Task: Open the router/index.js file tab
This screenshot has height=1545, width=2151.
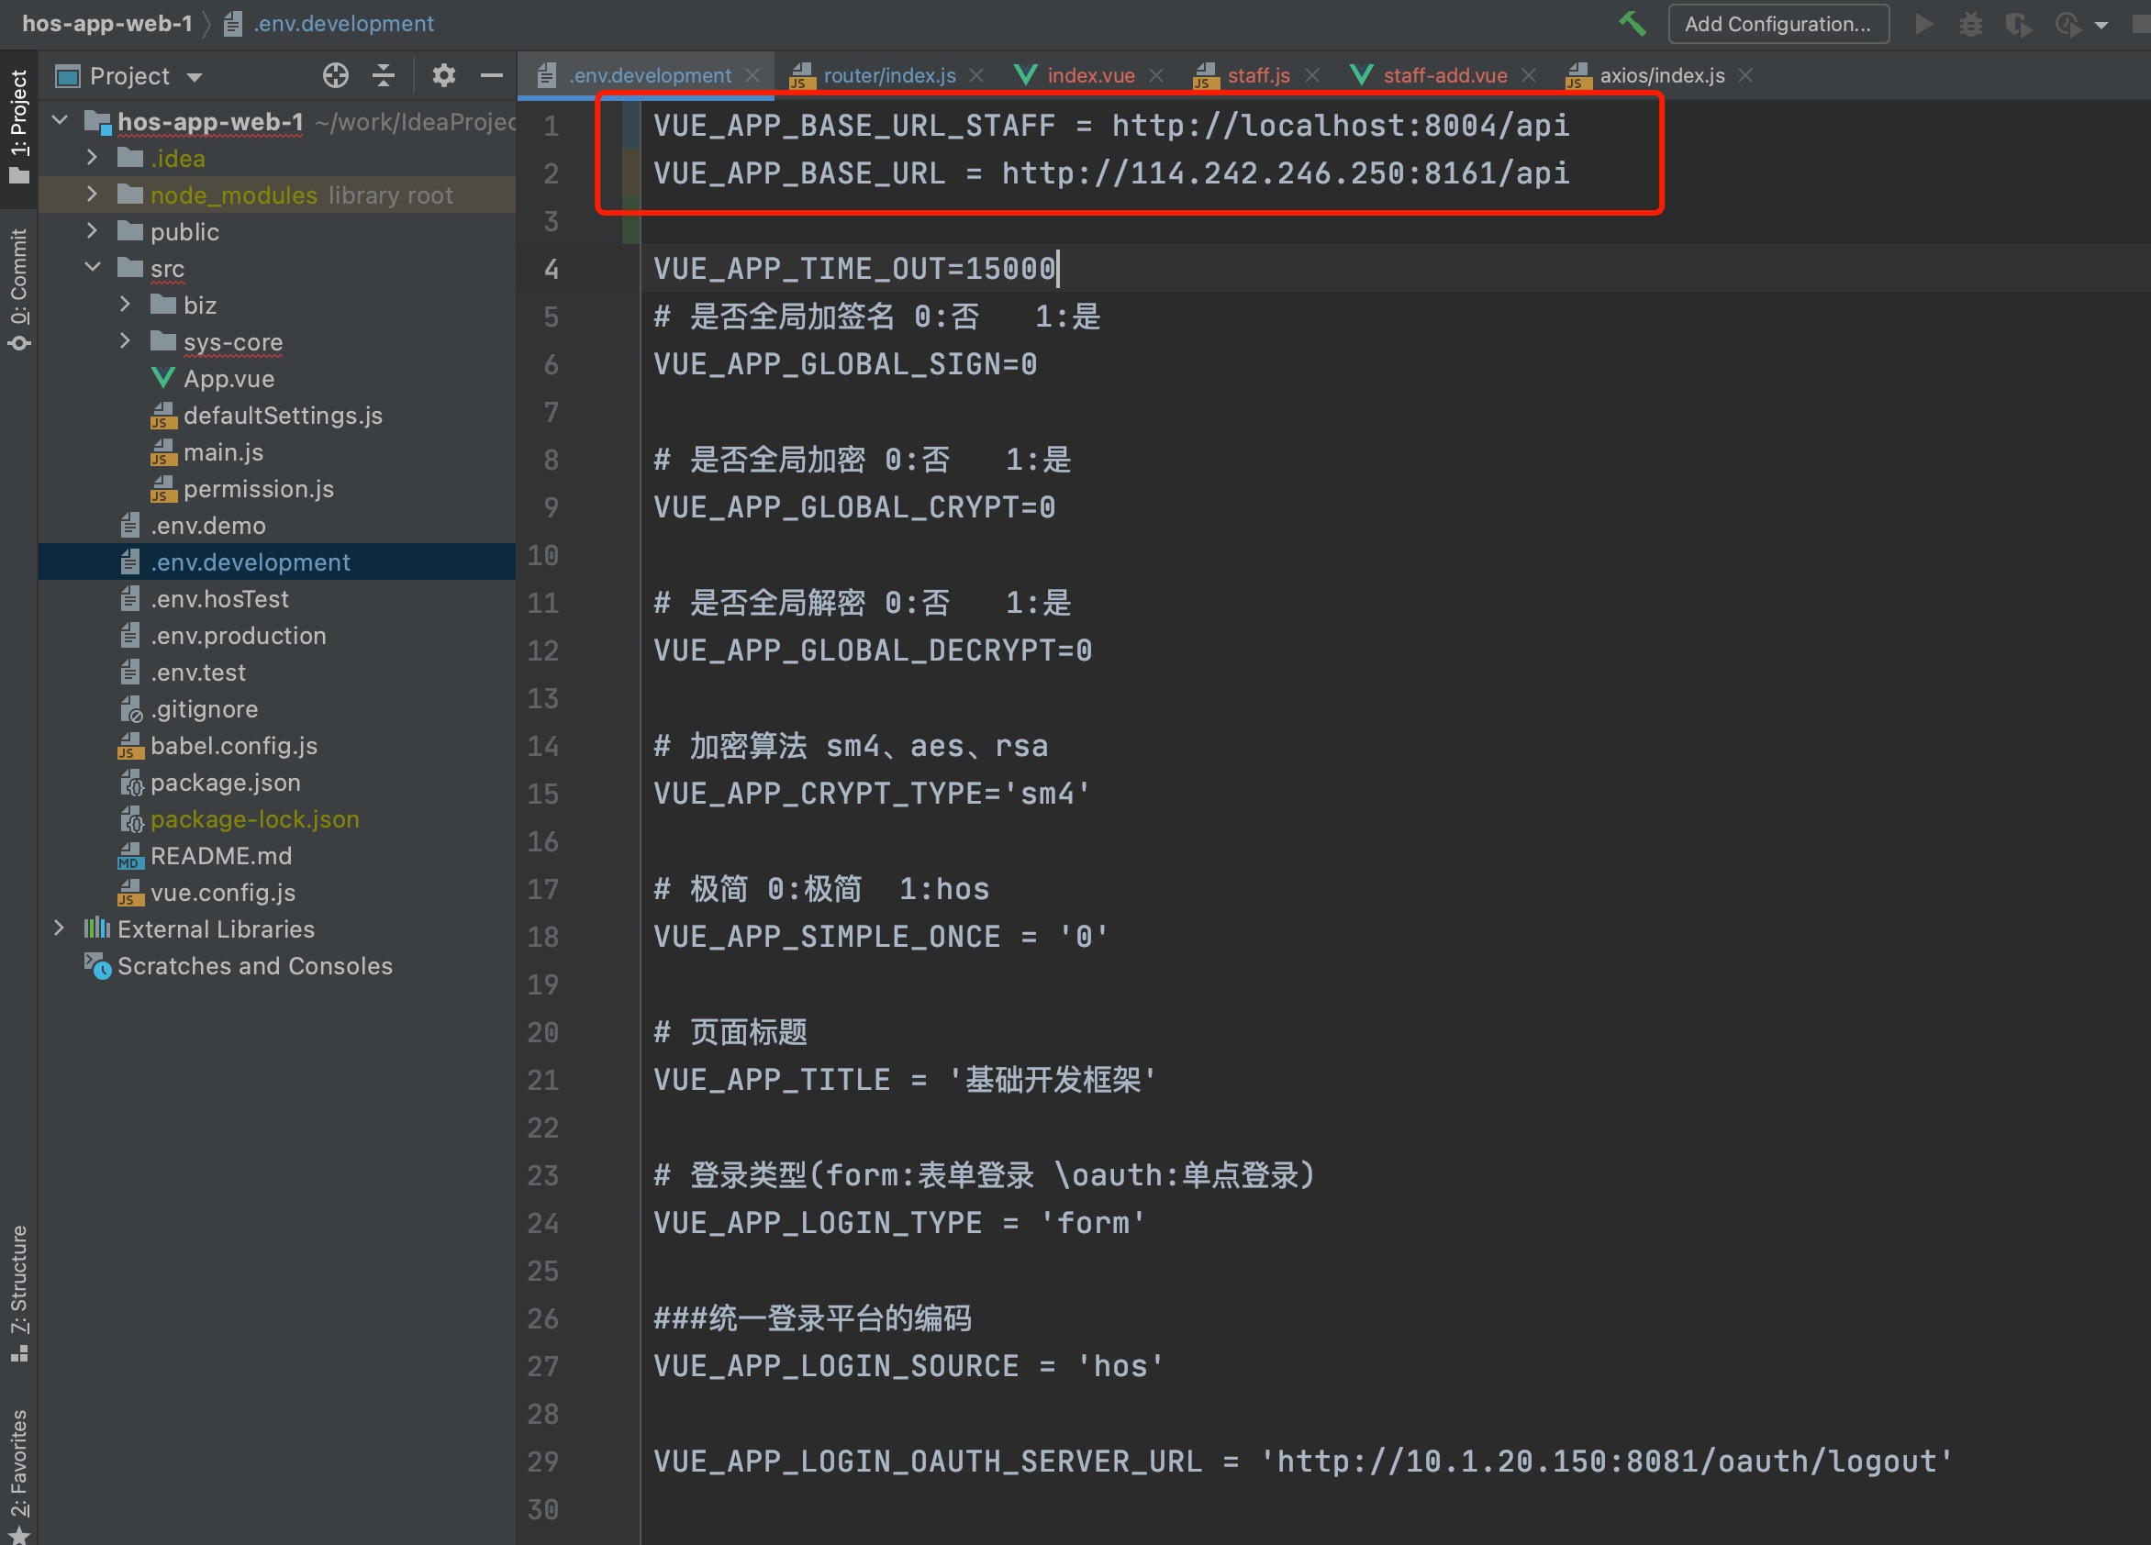Action: pyautogui.click(x=886, y=75)
